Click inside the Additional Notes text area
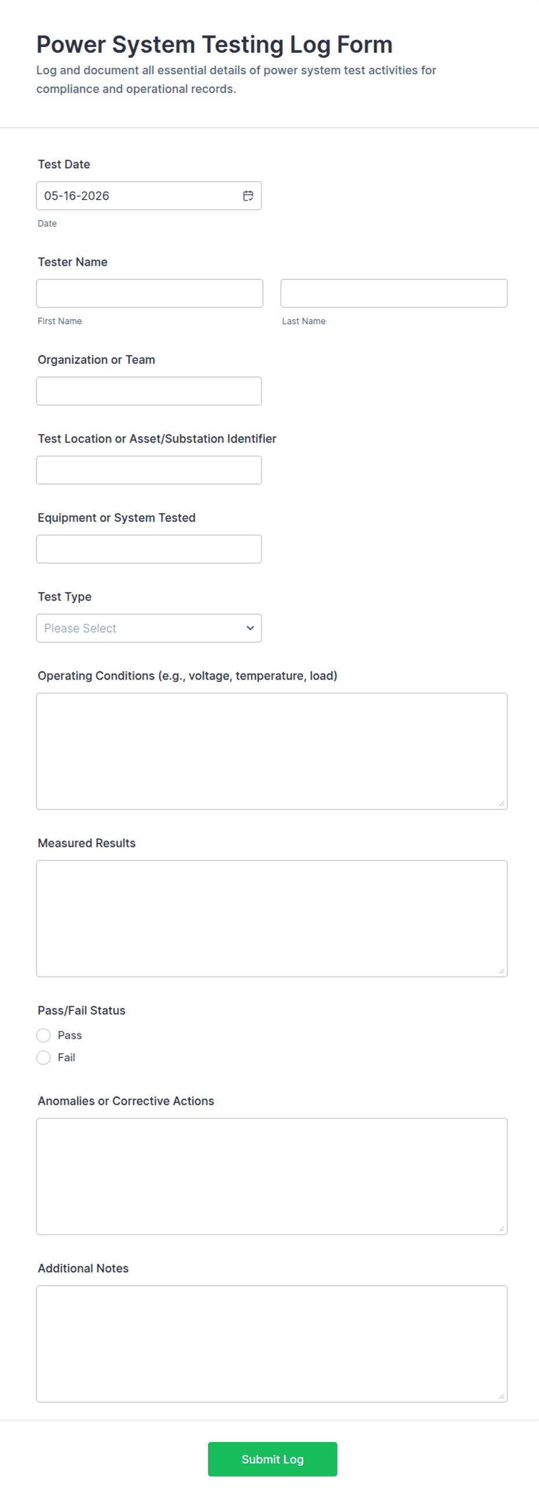The height and width of the screenshot is (1505, 539). coord(272,1344)
